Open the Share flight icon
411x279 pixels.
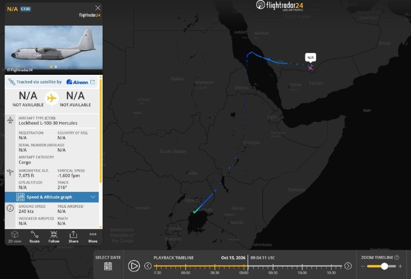(x=73, y=234)
